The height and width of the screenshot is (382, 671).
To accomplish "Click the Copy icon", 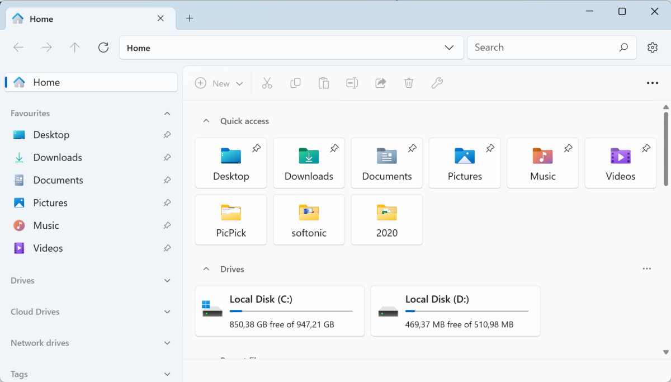I will [x=295, y=83].
